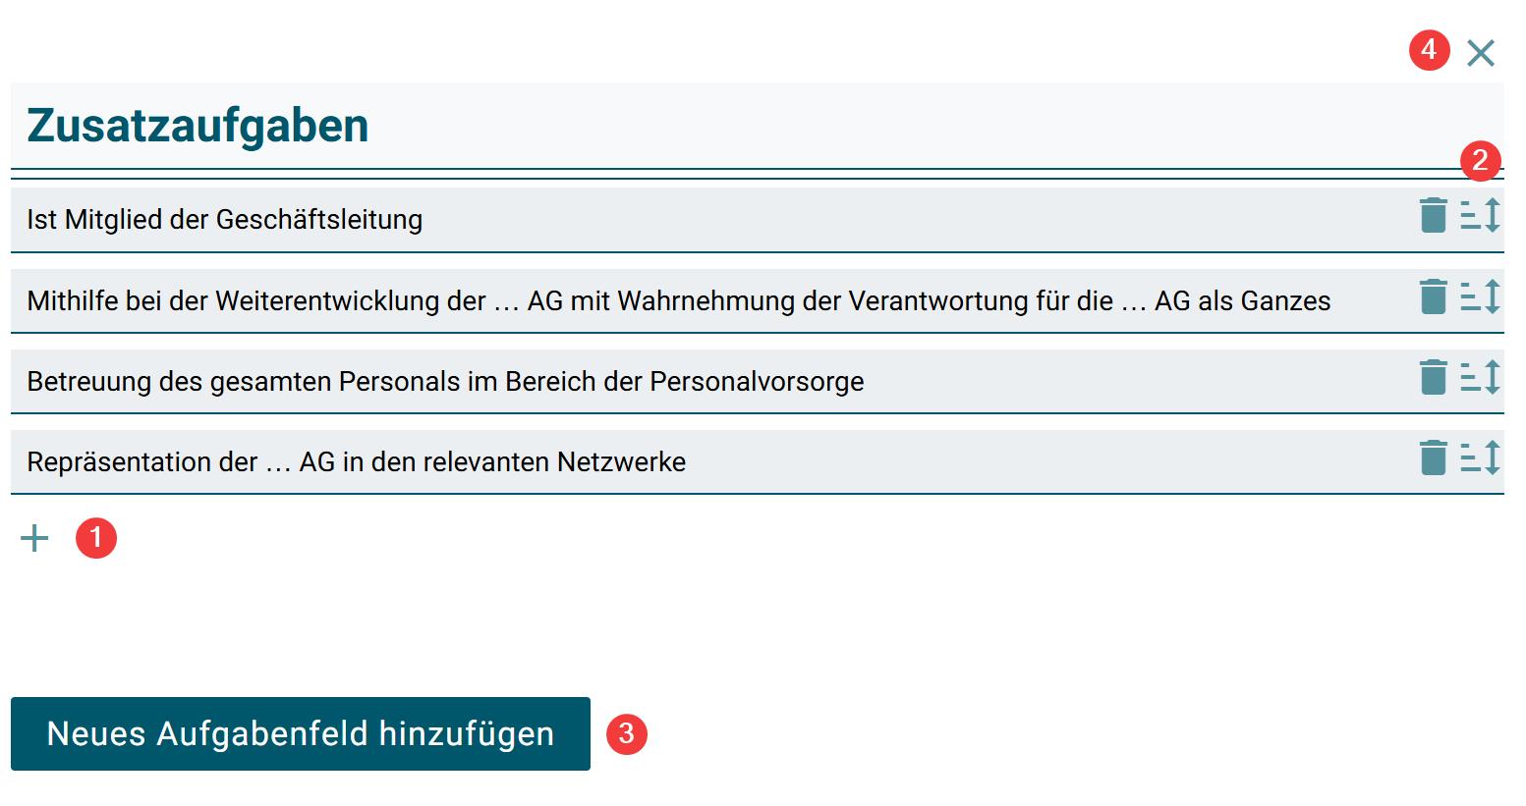Click the red marker numbered 4
Image resolution: width=1526 pixels, height=806 pixels.
coord(1429,49)
